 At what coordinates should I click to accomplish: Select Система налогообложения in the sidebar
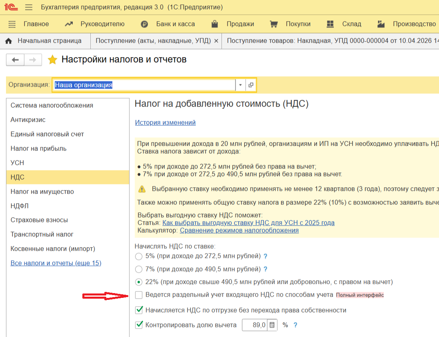(68, 105)
